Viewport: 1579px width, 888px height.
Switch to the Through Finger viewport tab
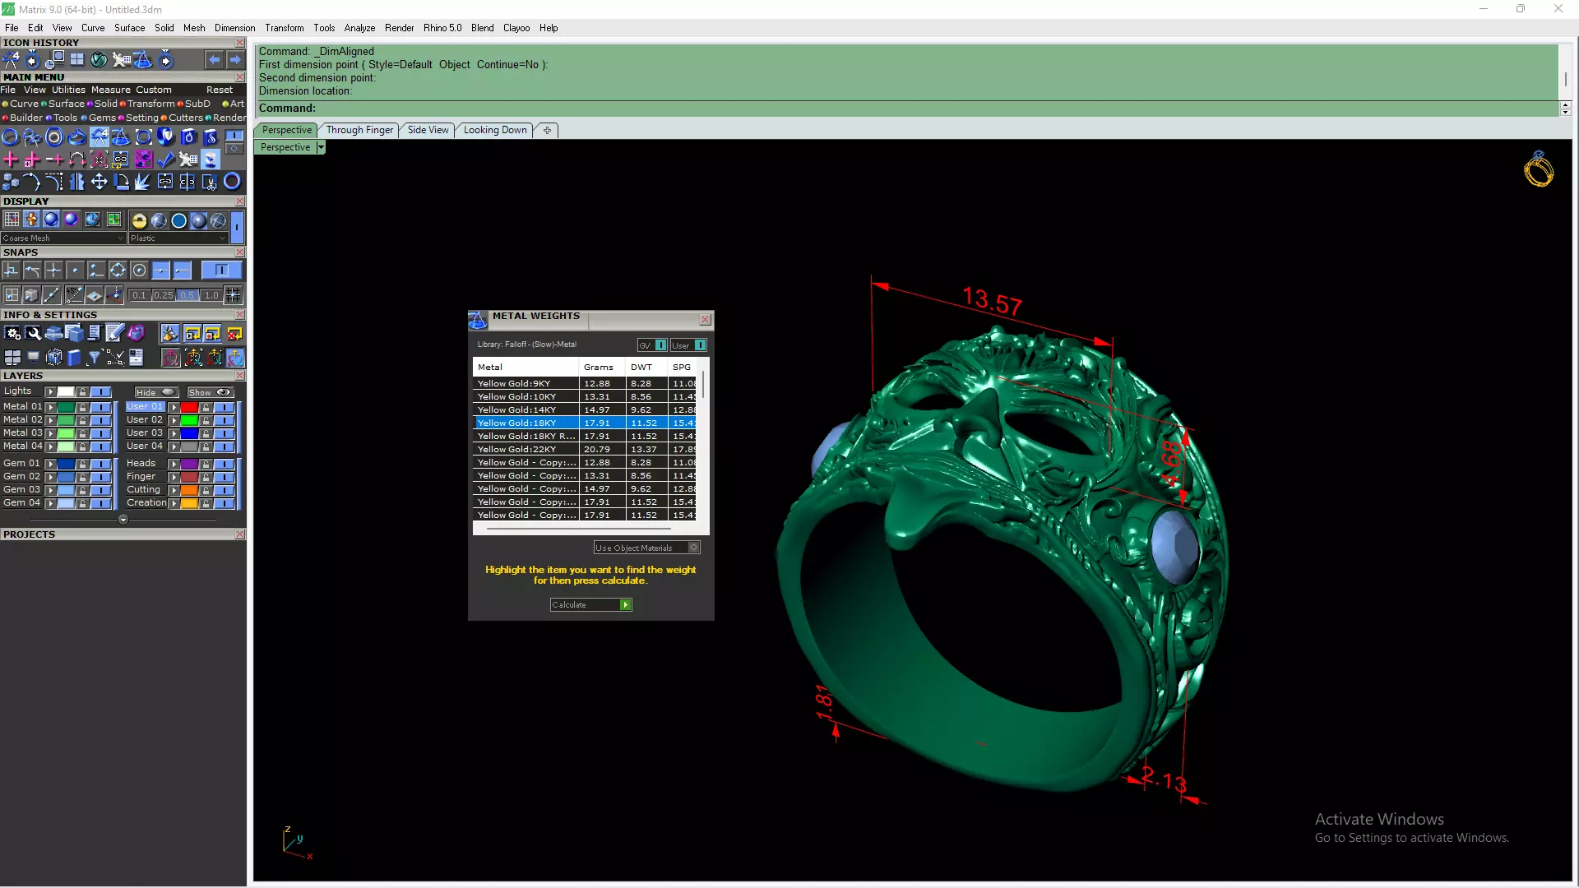tap(359, 130)
